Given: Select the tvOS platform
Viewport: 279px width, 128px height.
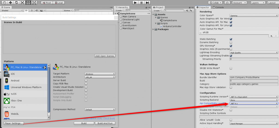Looking at the screenshot, I should click(x=25, y=94).
